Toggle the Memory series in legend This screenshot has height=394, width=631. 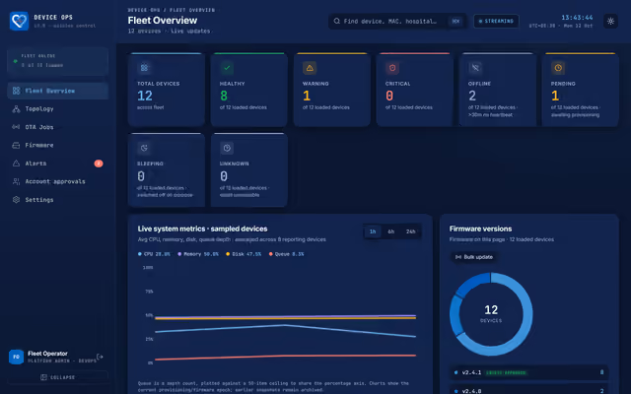pos(198,254)
